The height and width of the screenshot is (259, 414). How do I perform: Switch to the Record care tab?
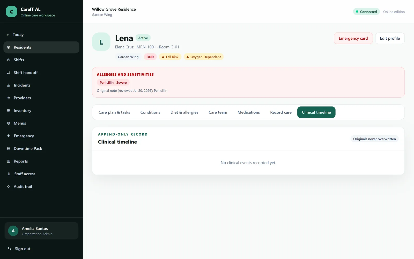tap(281, 112)
